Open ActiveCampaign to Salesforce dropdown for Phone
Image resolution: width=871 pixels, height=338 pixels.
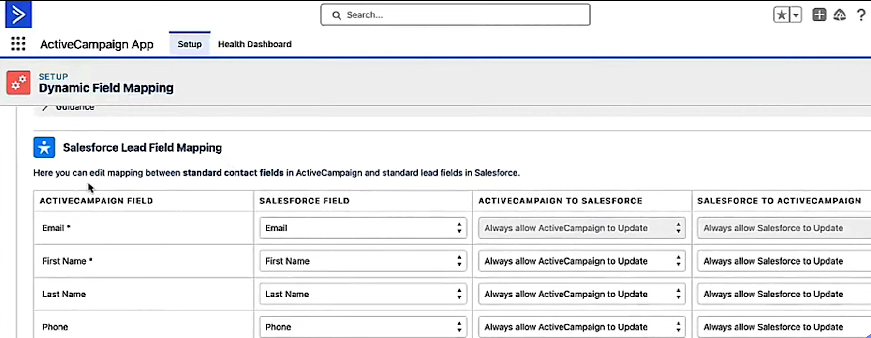[582, 327]
